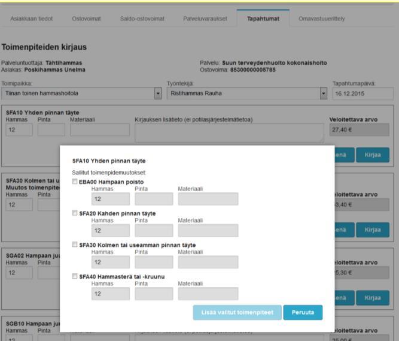Click the SFA10 Yhden pinnan täyte dialog title

(x=109, y=161)
